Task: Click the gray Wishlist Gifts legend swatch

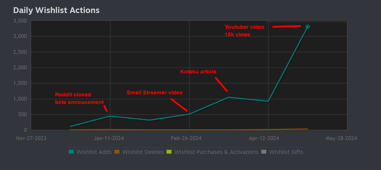Action: click(x=264, y=152)
